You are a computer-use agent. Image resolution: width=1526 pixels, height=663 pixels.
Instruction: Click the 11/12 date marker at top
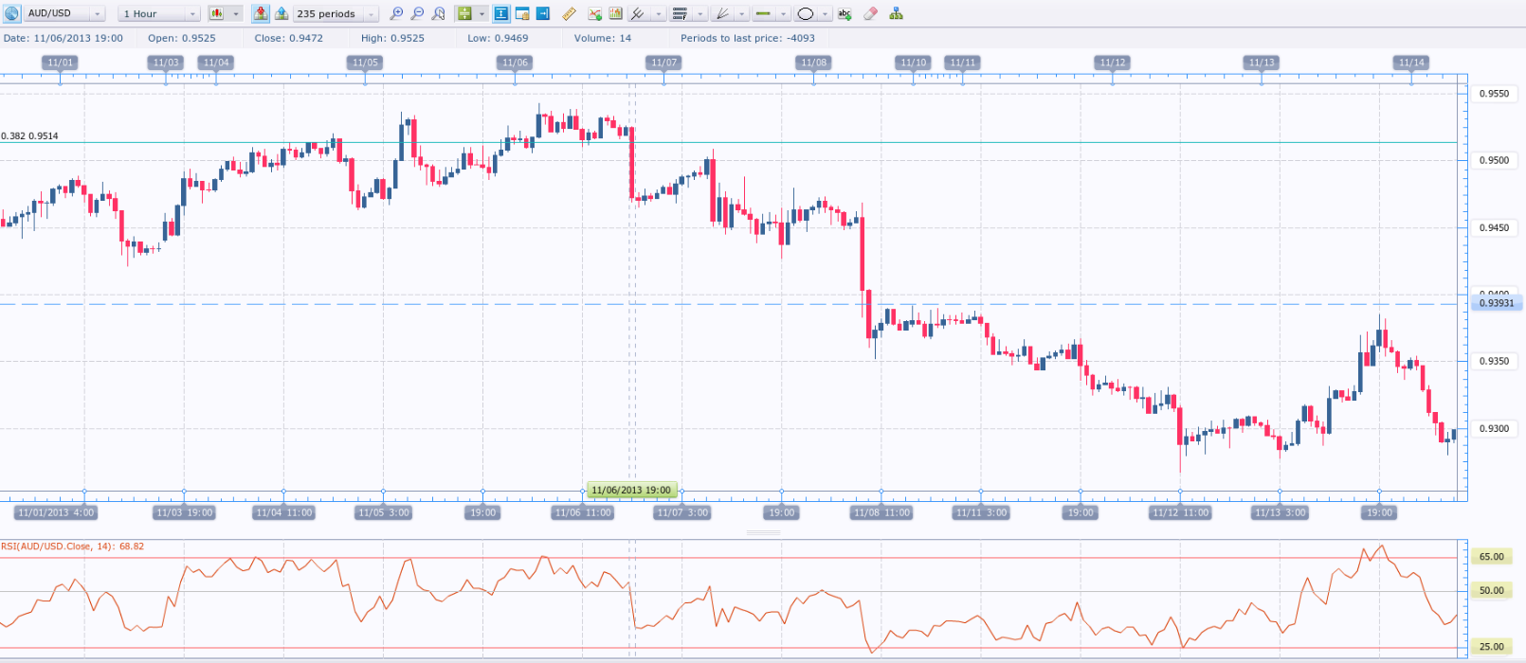tap(1112, 63)
